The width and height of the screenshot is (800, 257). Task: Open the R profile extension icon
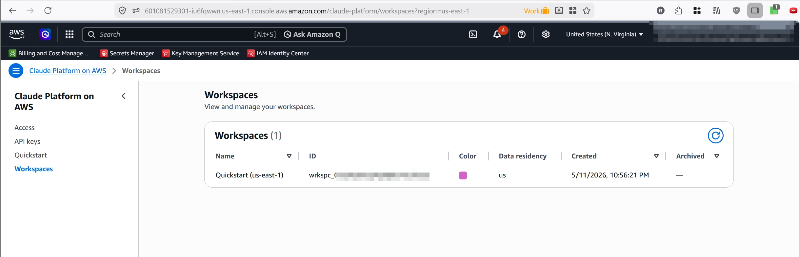tap(661, 11)
